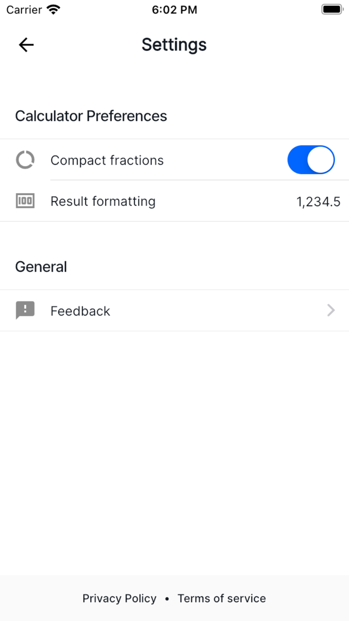
Task: Click the 100 boxed icon next to Result formatting
Action: point(25,201)
